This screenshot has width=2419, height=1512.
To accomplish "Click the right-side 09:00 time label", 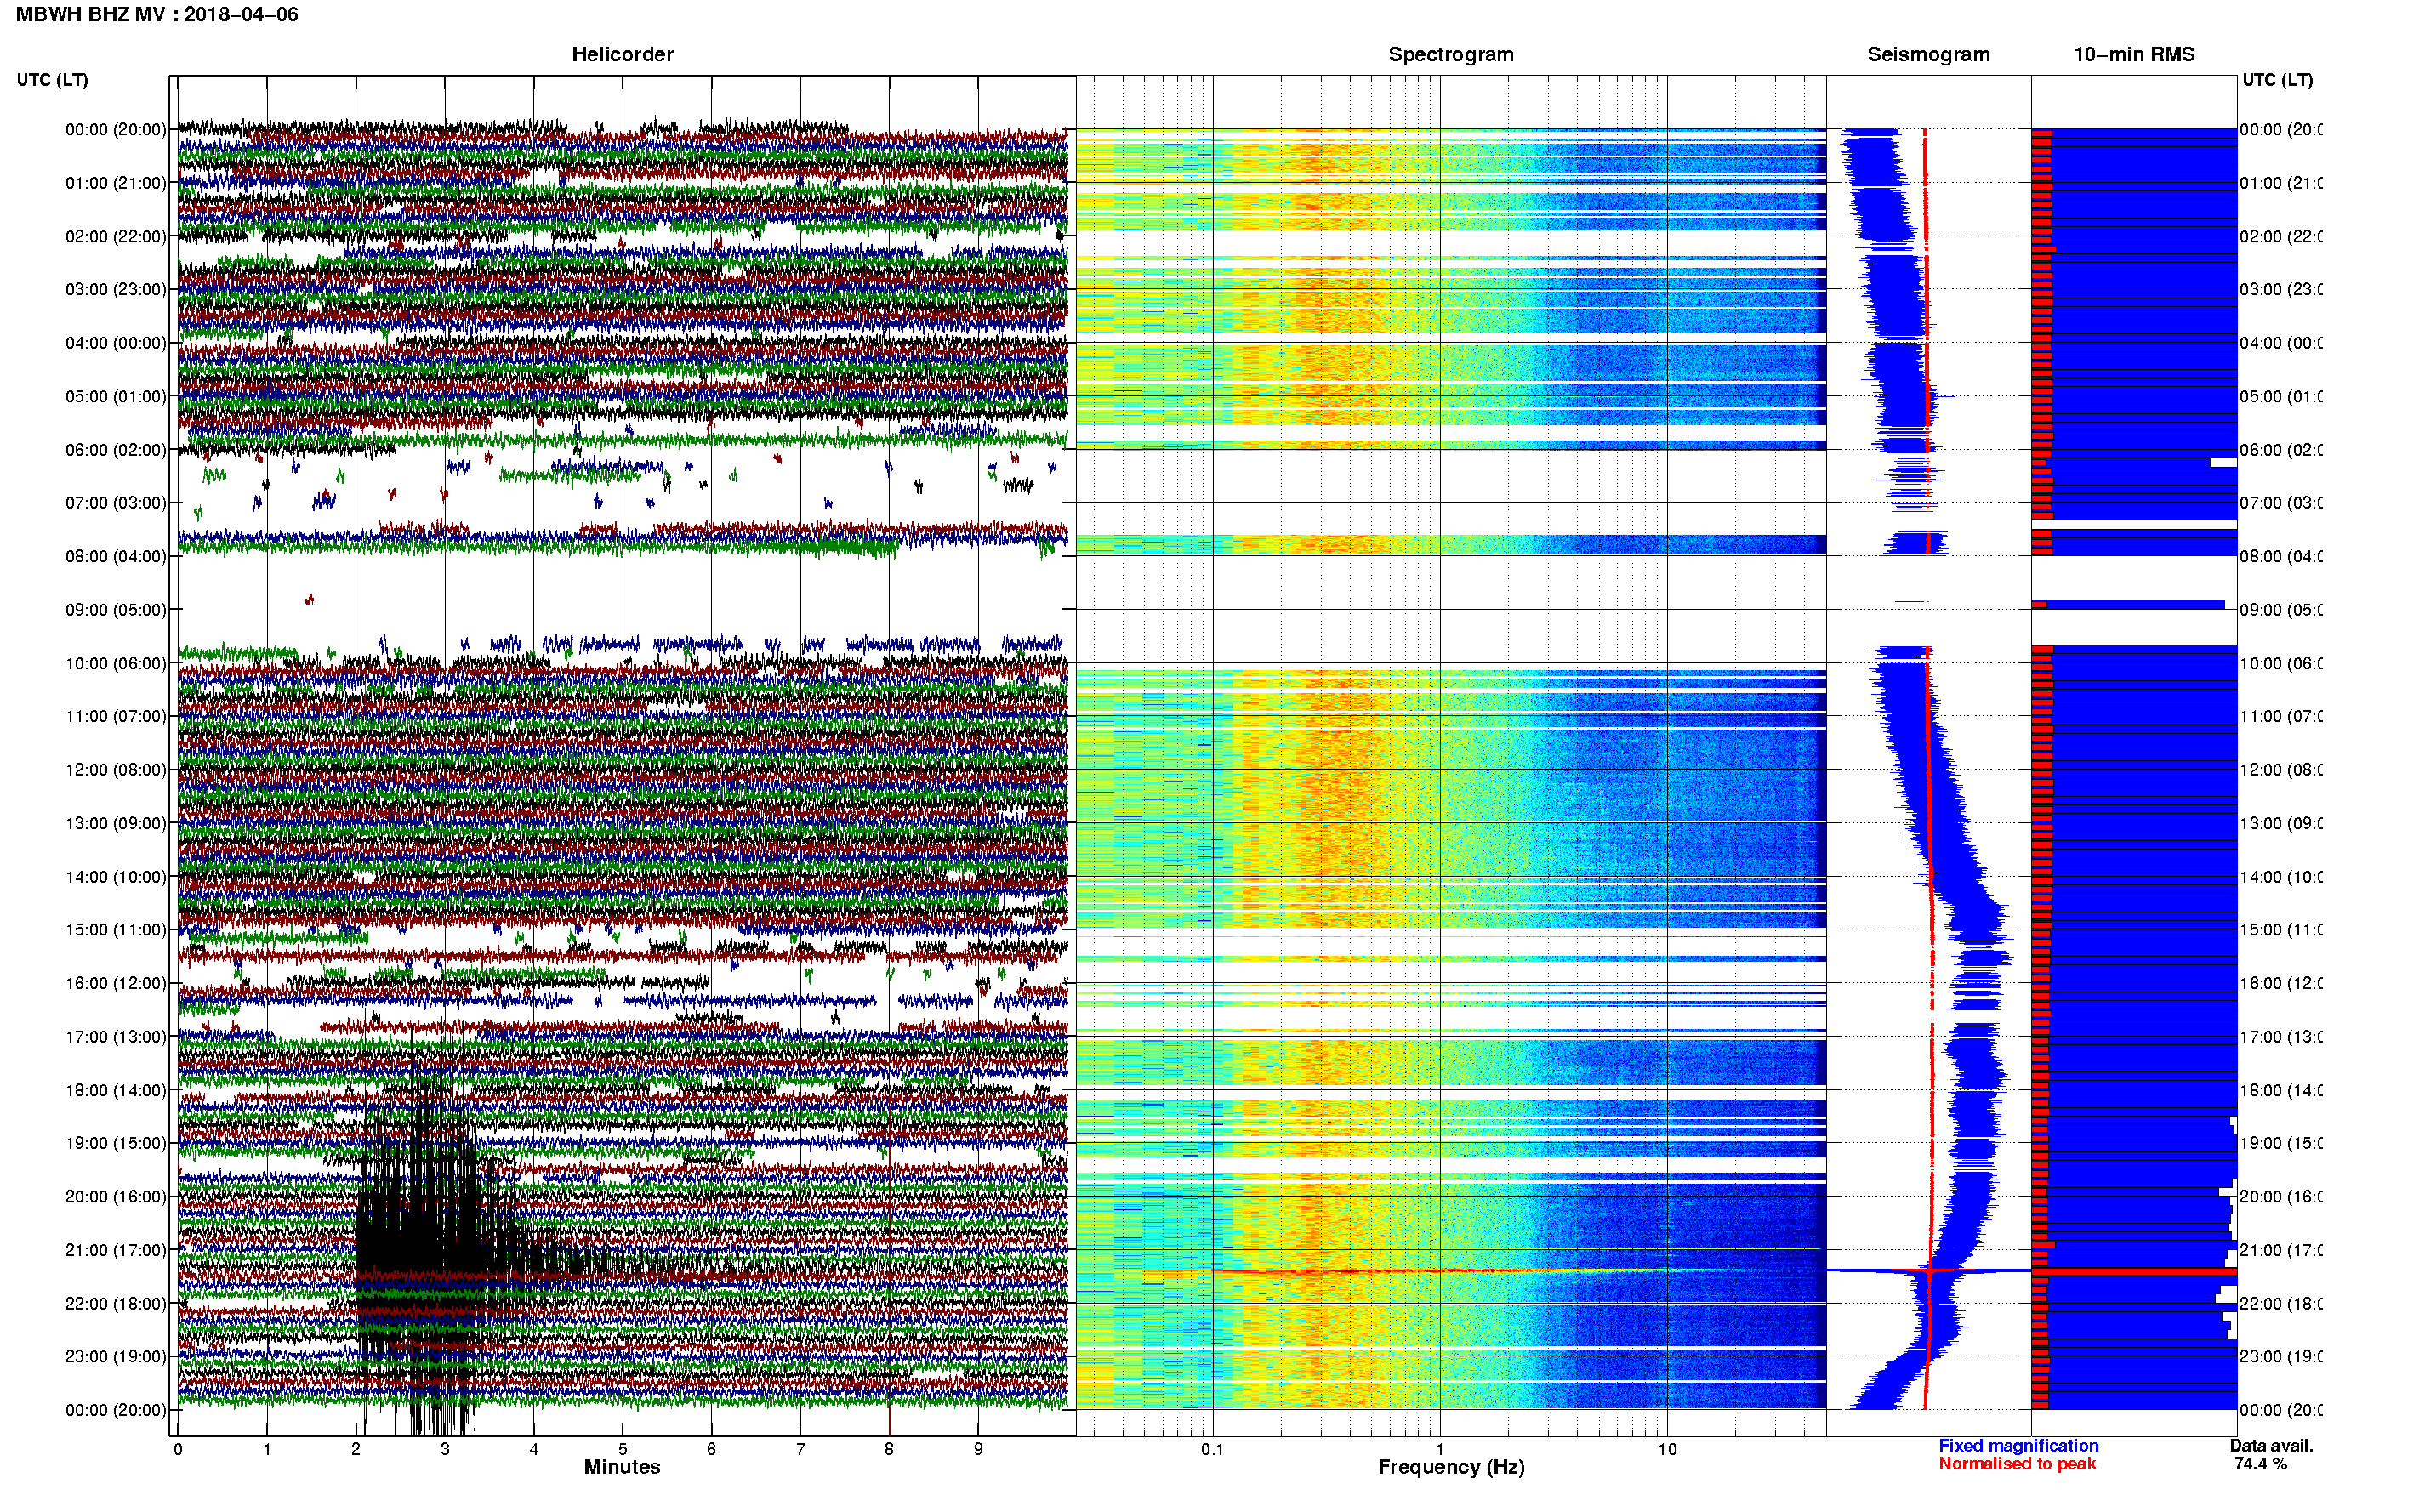I will coord(2281,610).
